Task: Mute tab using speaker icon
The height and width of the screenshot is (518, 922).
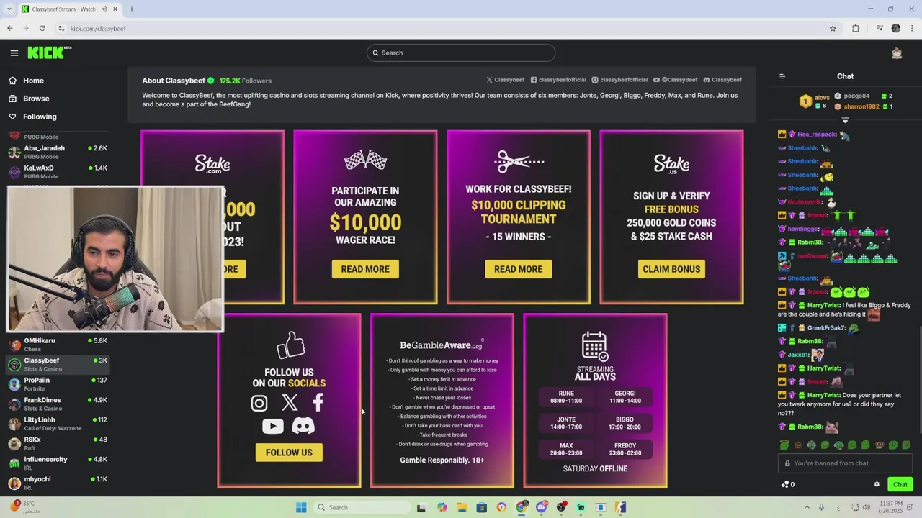Action: click(104, 9)
